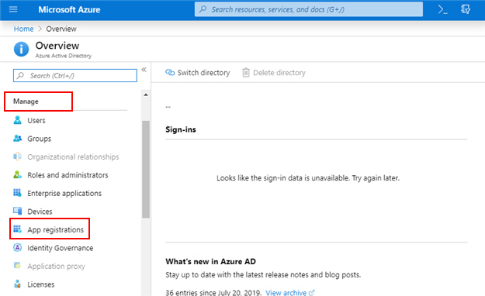
Task: Open Groups in the Manage menu
Action: pos(40,139)
